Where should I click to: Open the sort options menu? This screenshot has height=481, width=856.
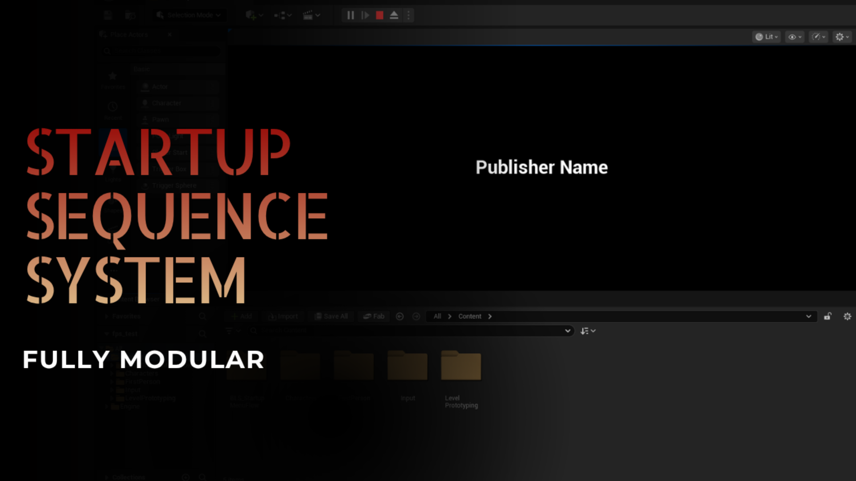(588, 331)
